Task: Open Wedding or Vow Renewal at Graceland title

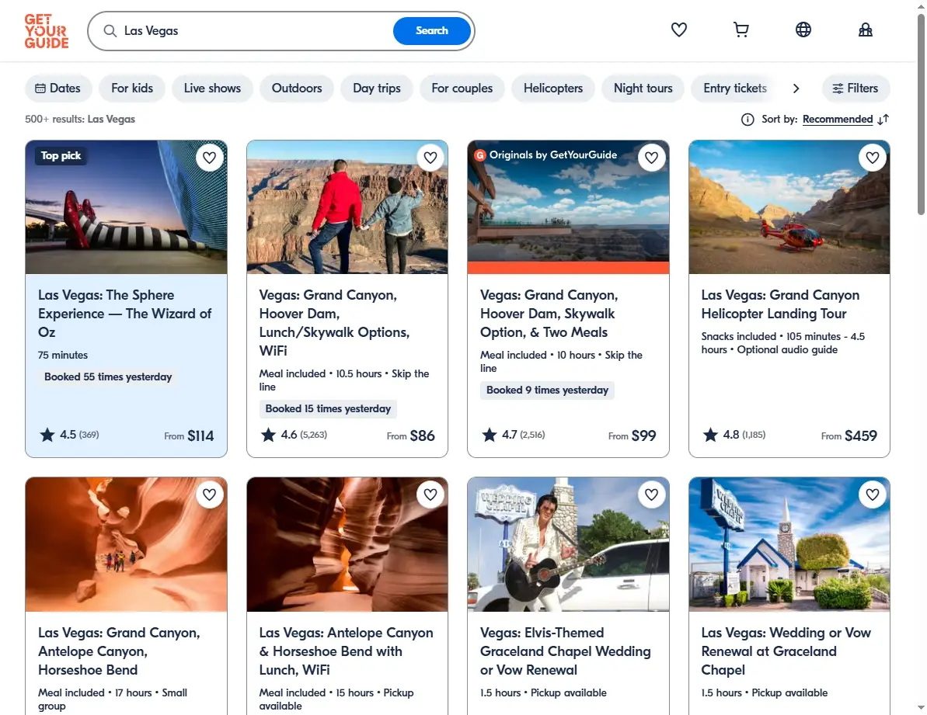Action: click(x=786, y=651)
